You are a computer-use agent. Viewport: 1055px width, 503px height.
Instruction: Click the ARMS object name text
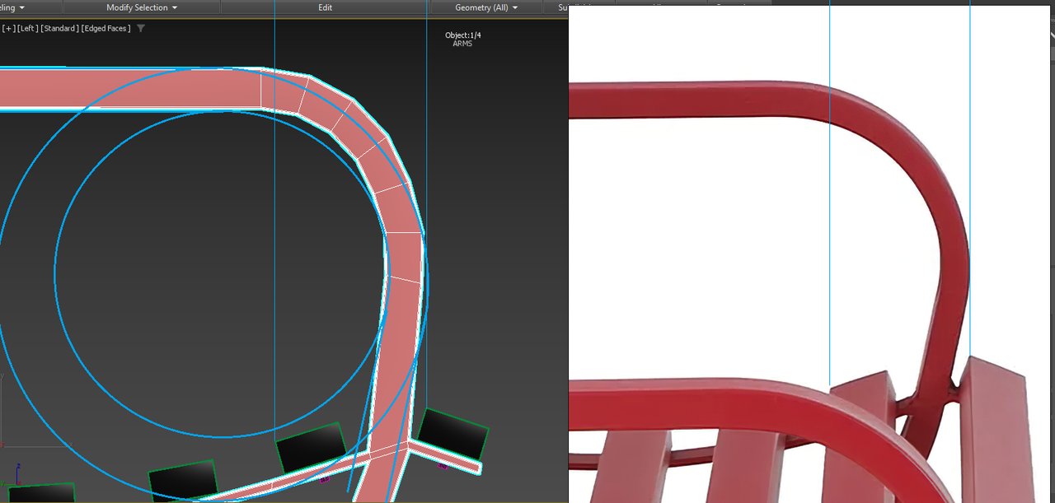coord(462,44)
